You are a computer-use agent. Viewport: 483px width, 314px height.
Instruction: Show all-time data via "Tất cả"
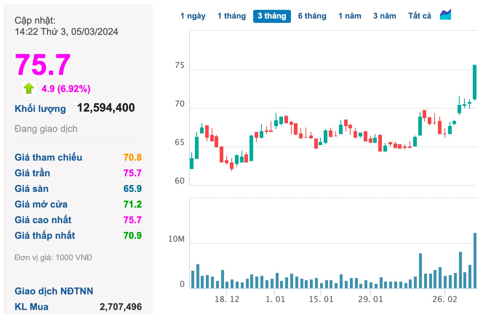pyautogui.click(x=419, y=16)
